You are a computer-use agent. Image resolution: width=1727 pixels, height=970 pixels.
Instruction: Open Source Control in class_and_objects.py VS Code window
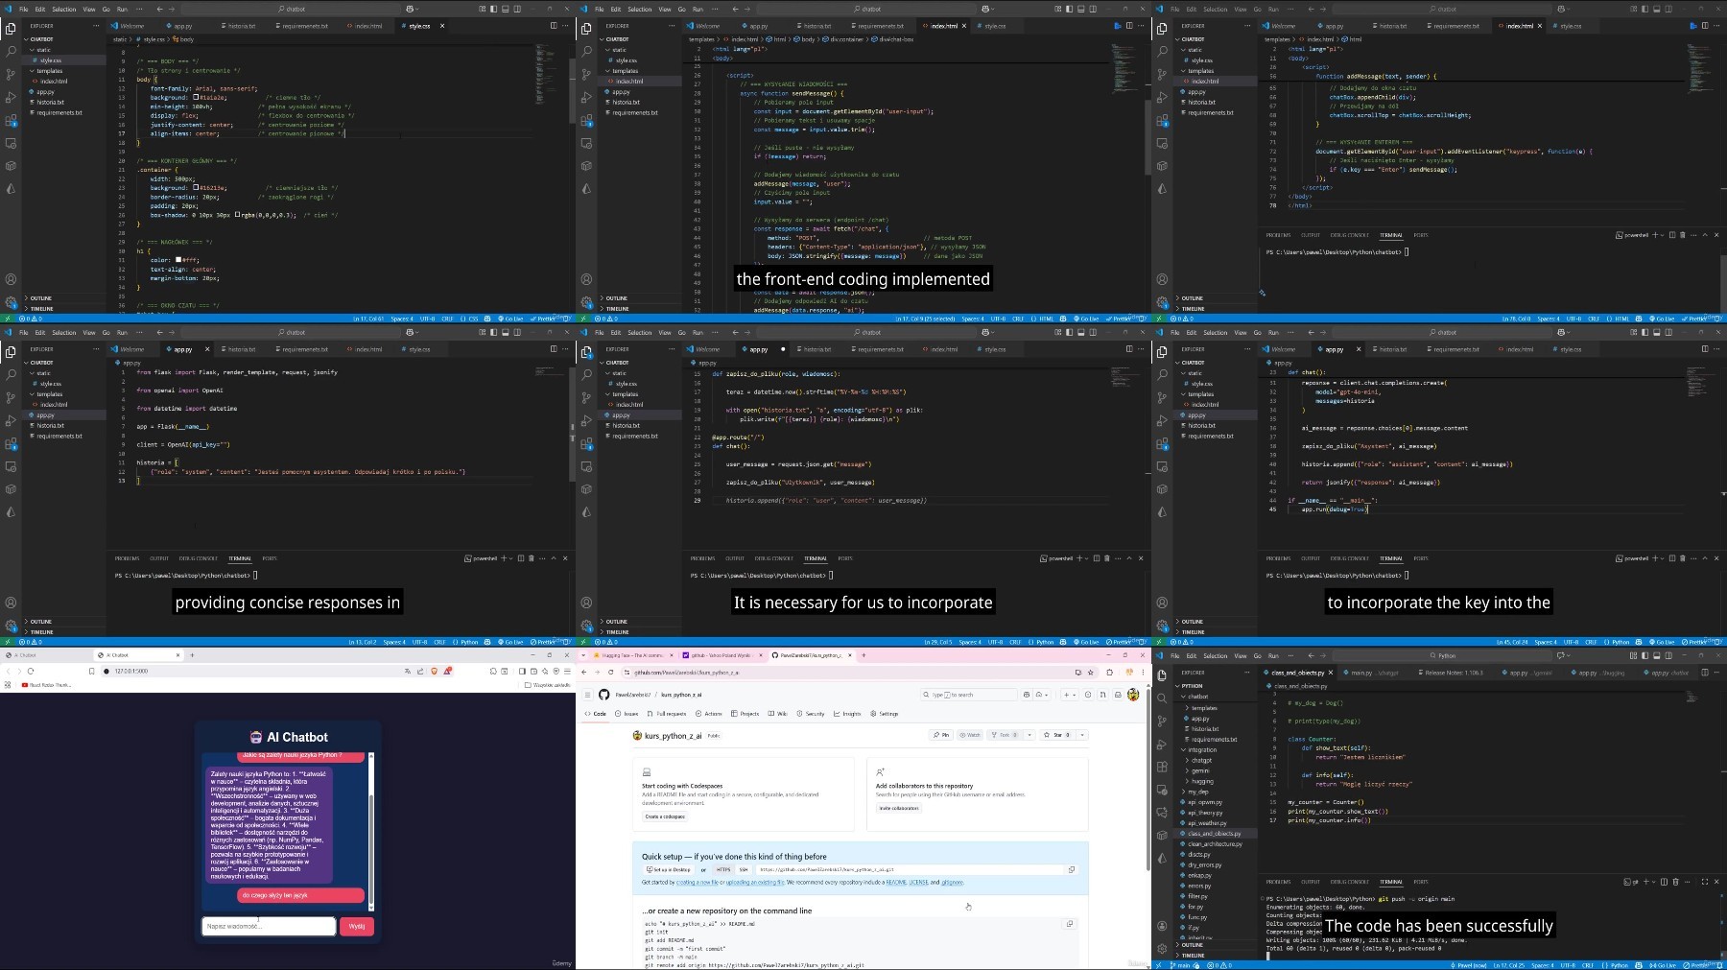[1162, 721]
